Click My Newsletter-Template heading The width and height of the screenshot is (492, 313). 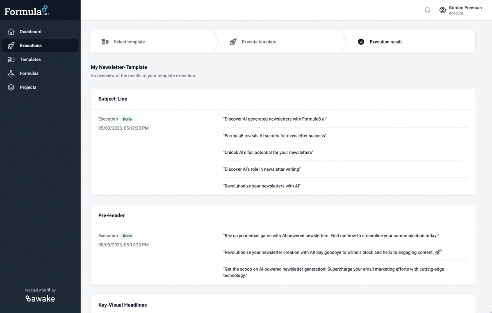(119, 67)
